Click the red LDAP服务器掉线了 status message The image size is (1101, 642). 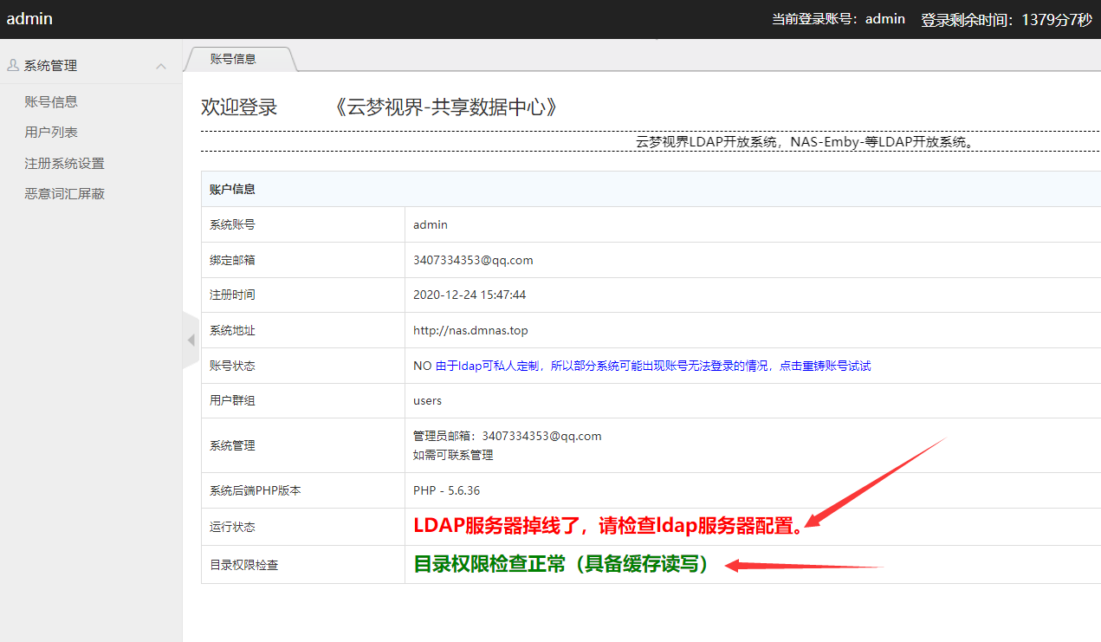pos(607,526)
